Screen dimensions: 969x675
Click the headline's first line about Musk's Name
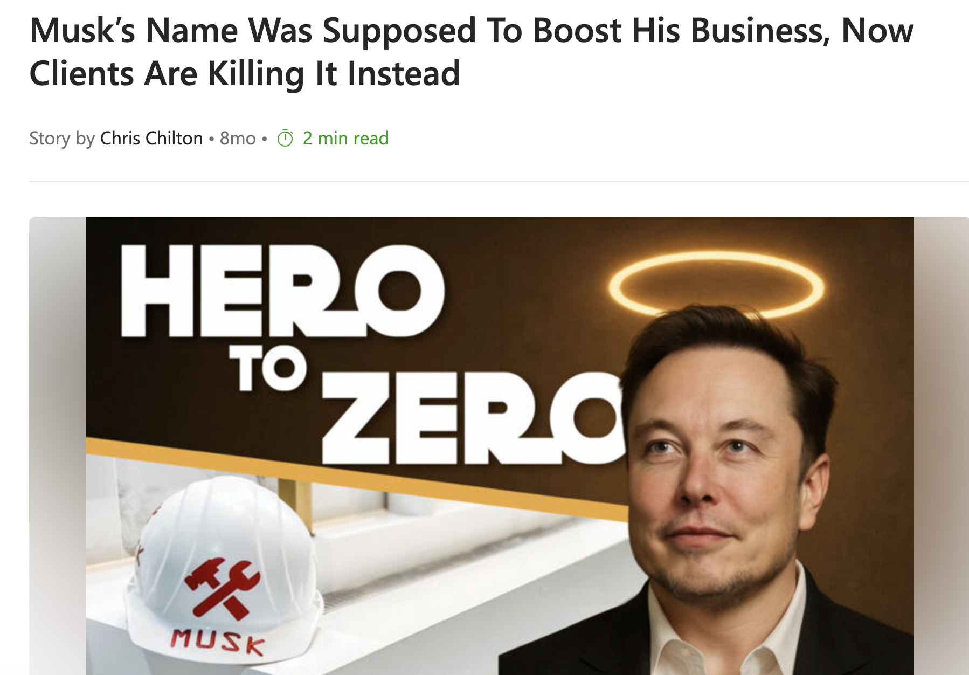472,30
